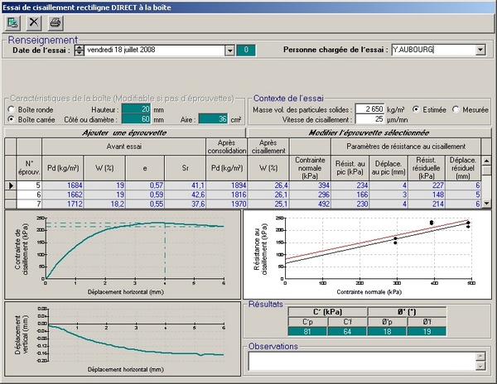Click the X cancel icon in toolbar
This screenshot has width=497, height=384.
pyautogui.click(x=36, y=23)
